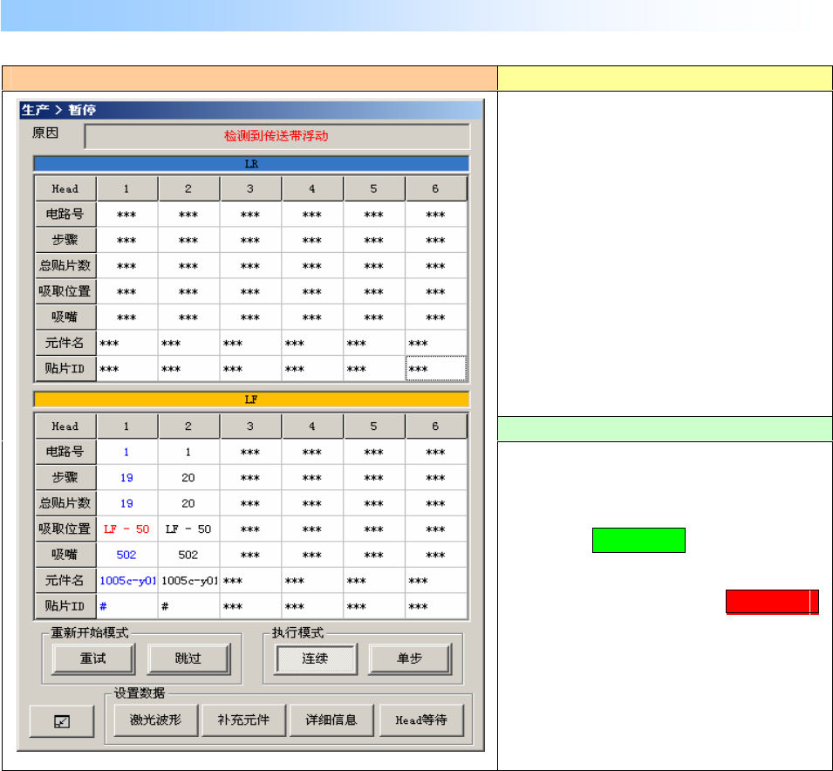The width and height of the screenshot is (833, 771).
Task: Click blue # 贴片ID cell under LF head 1
Action: coord(127,606)
